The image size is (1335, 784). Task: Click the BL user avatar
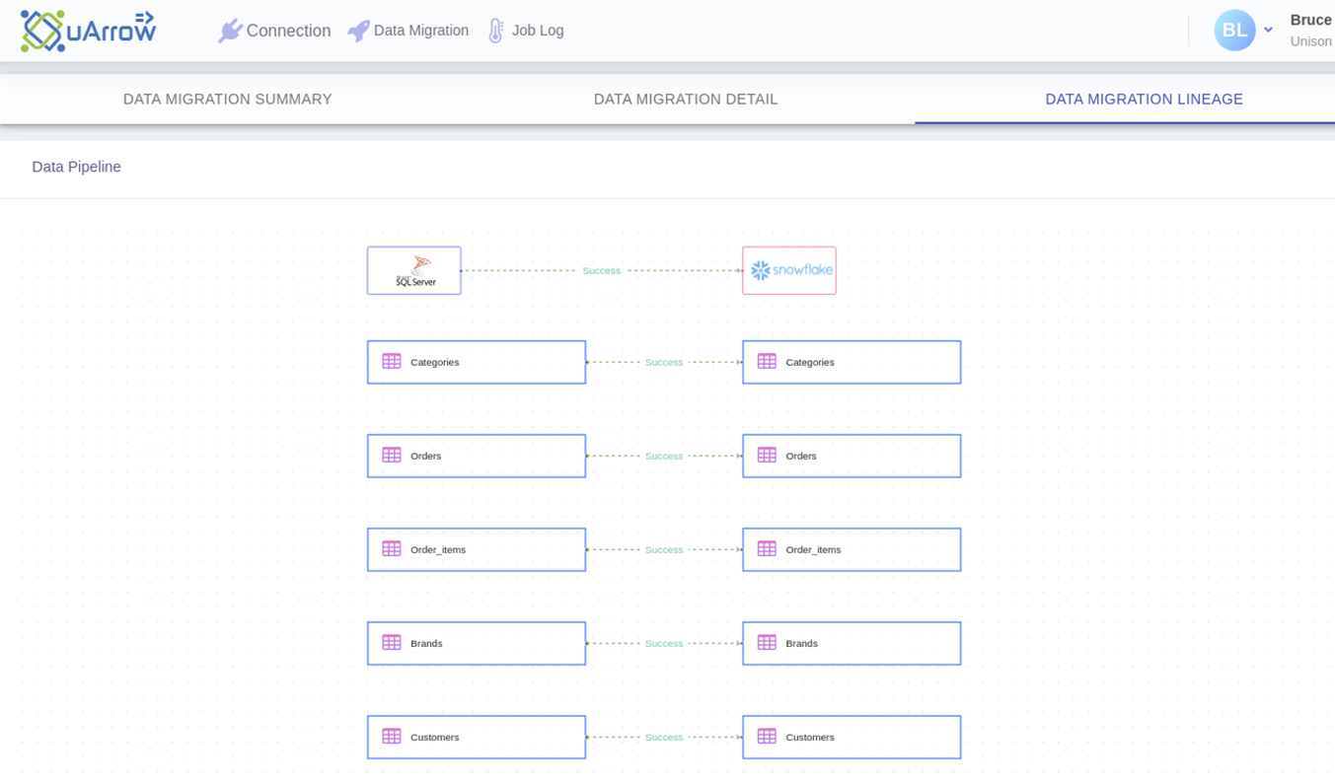[x=1233, y=31]
